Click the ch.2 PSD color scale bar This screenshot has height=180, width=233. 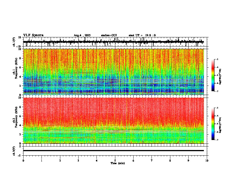click(213, 124)
